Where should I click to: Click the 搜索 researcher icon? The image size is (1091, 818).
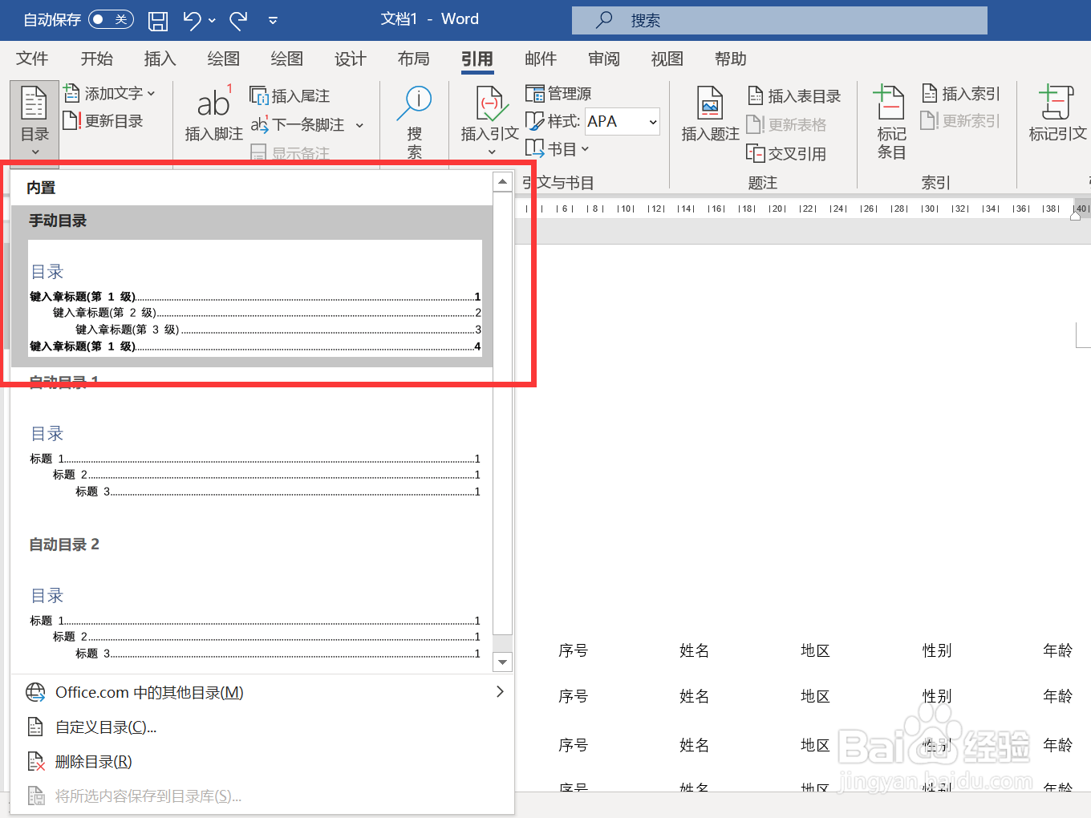pos(415,120)
